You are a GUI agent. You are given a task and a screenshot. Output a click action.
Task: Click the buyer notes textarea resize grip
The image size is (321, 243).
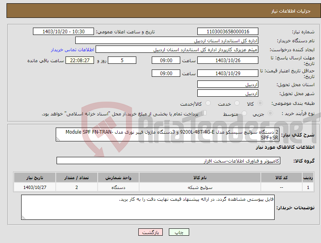point(24,217)
